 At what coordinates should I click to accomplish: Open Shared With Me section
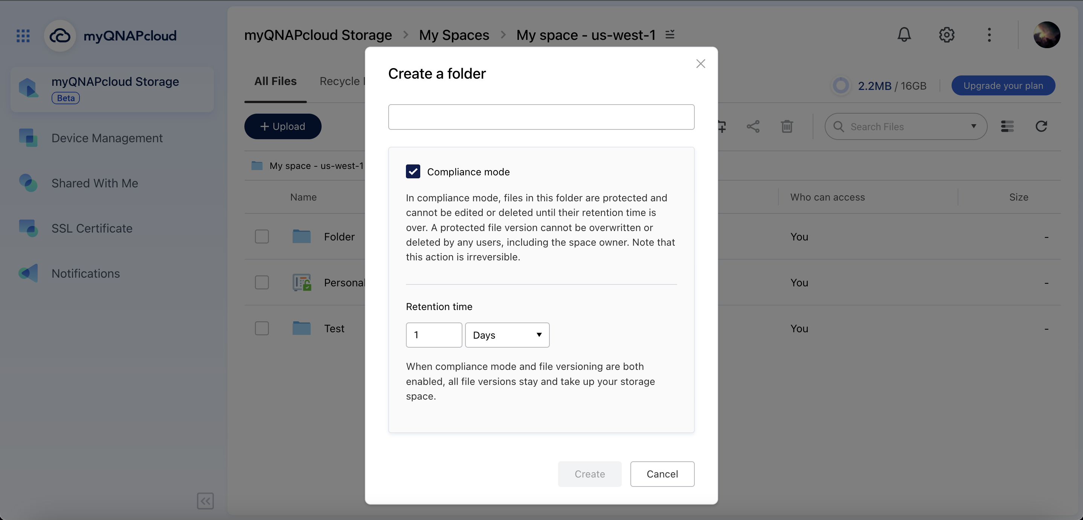click(x=95, y=183)
